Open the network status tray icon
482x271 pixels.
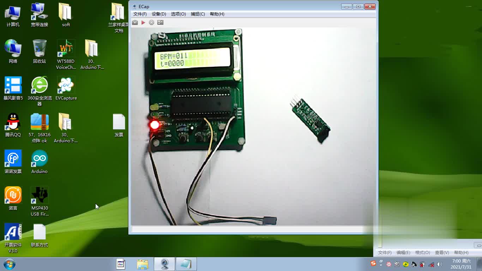(431, 264)
